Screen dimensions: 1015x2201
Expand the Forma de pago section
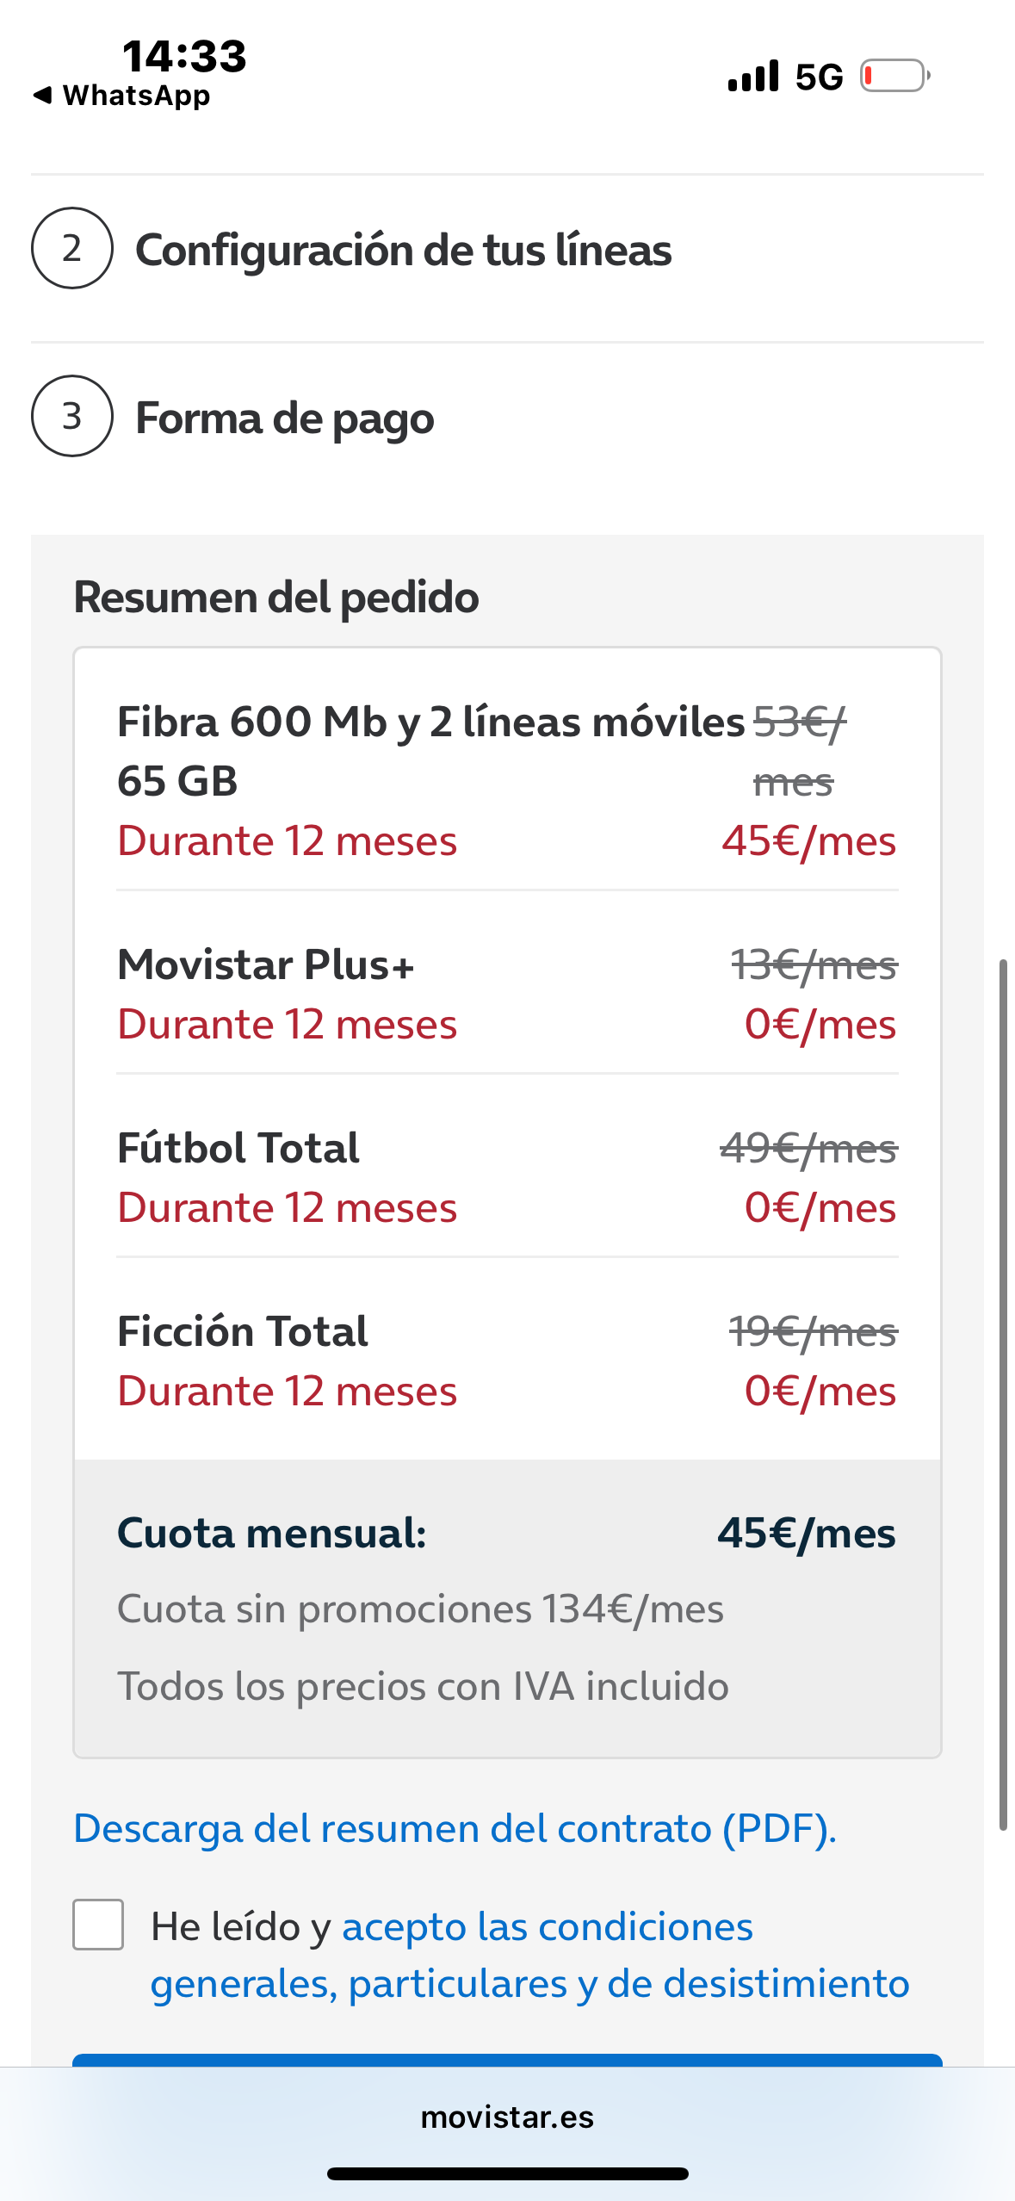(285, 418)
